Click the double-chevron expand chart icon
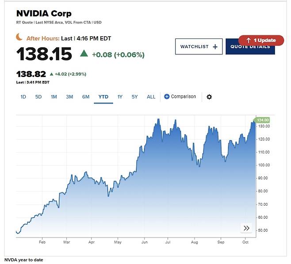291x264 pixels. point(246,228)
